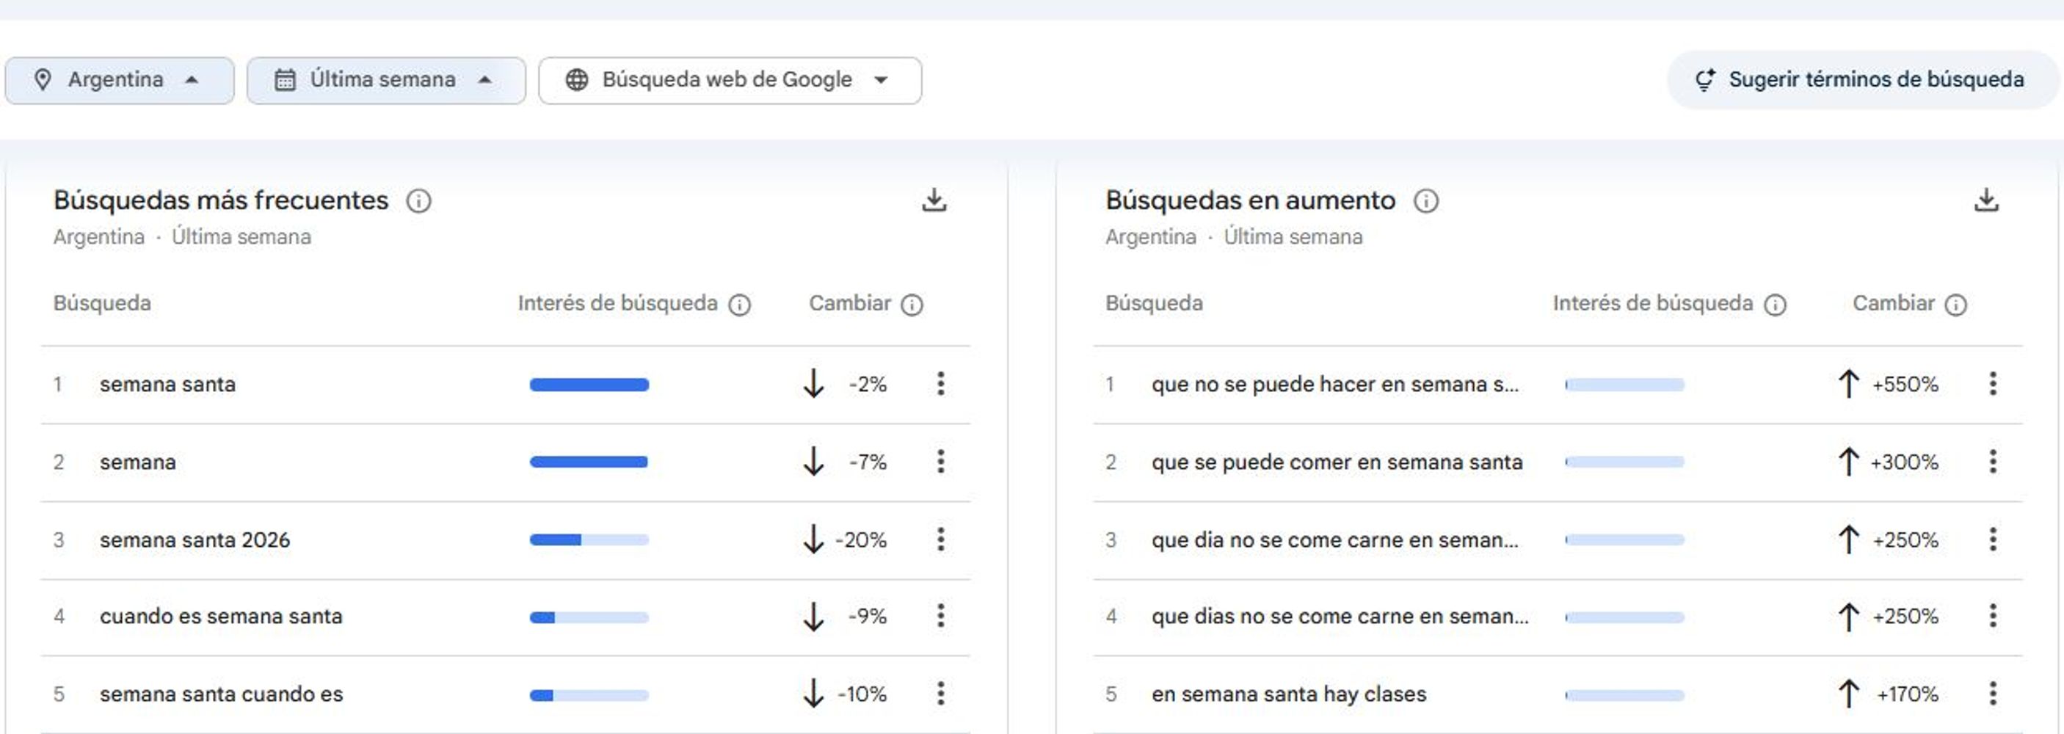This screenshot has height=734, width=2064.
Task: Click 'que dias no se come carne en seman...' query
Action: coord(1340,617)
